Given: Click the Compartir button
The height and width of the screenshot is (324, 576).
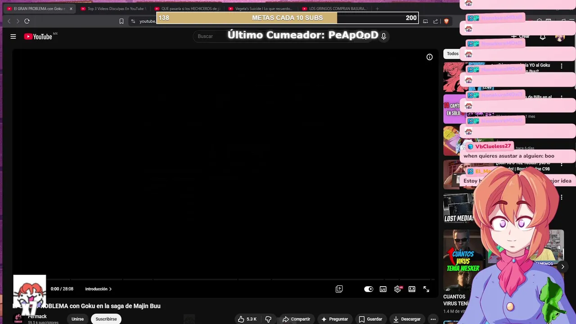Looking at the screenshot, I should (x=296, y=319).
